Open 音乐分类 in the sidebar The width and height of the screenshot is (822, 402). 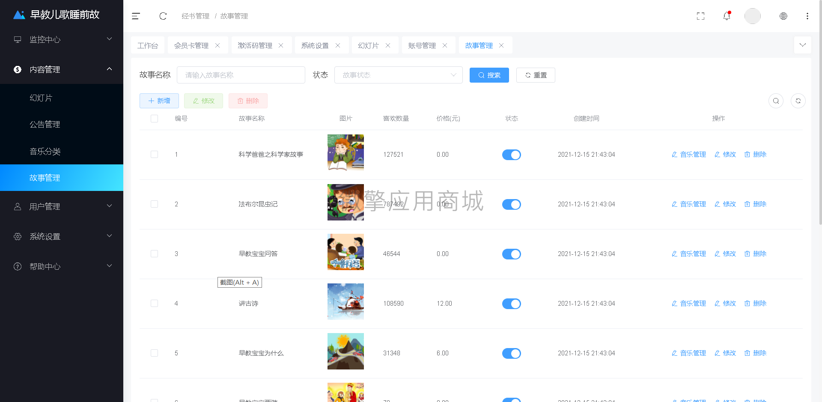[62, 151]
